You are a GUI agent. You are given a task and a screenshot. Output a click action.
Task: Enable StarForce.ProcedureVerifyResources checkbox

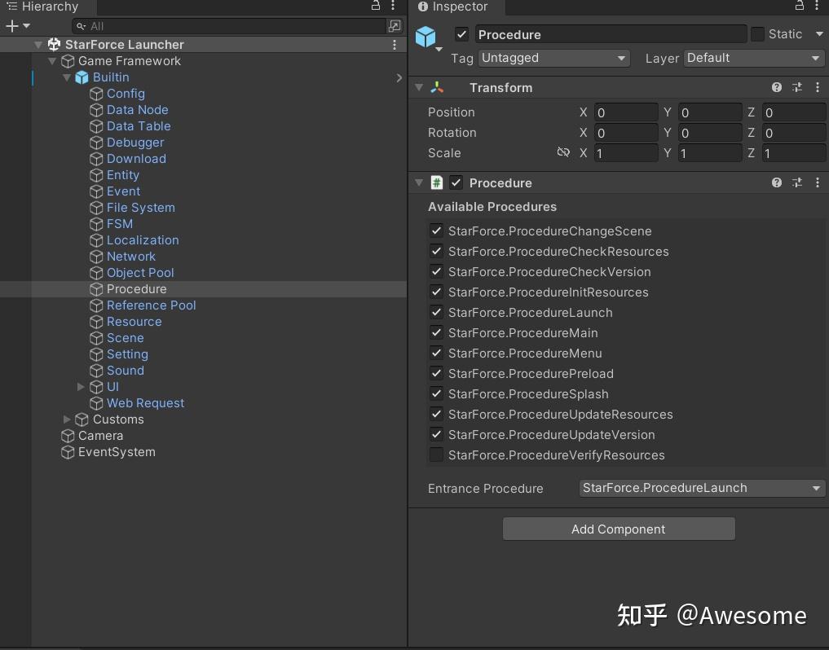pyautogui.click(x=437, y=455)
